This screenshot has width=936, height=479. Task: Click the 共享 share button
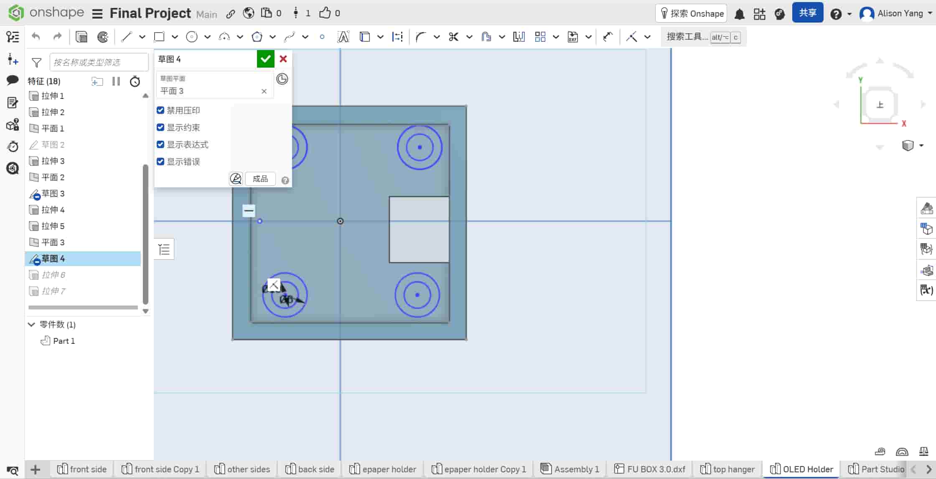[x=807, y=13]
